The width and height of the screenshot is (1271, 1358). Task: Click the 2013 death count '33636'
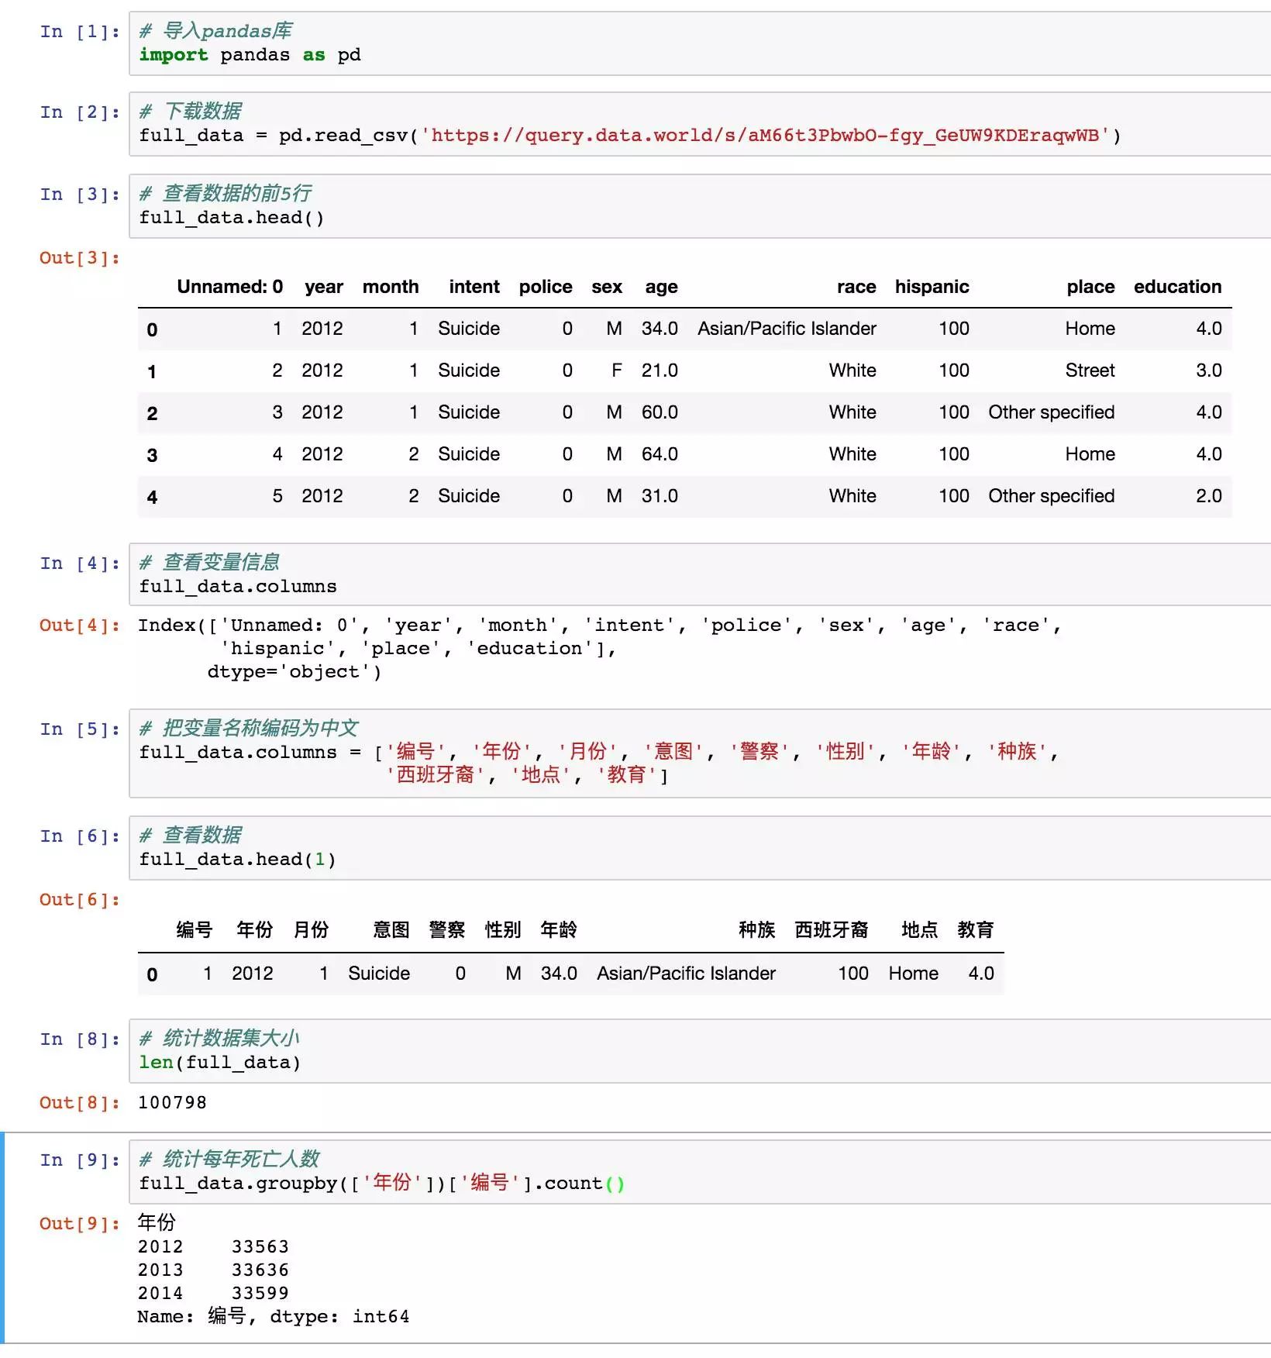[260, 1270]
